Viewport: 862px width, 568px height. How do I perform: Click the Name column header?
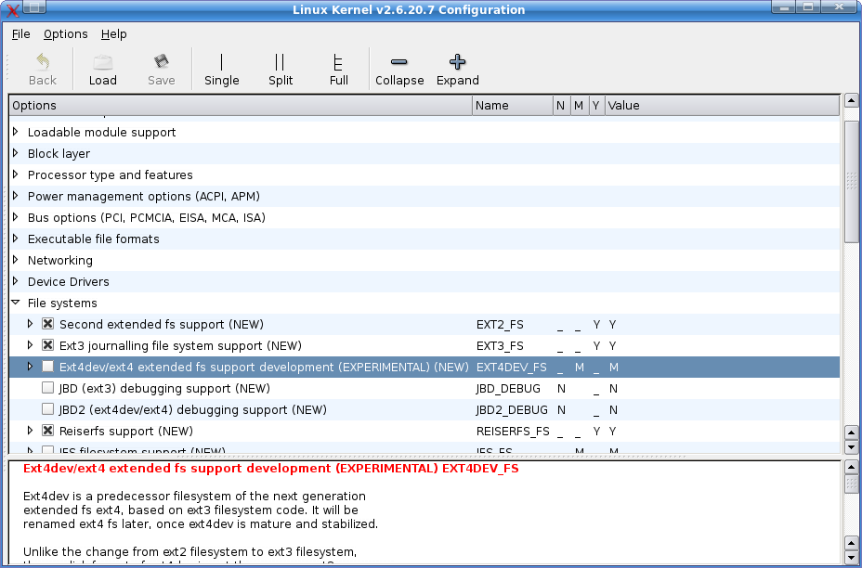(511, 106)
